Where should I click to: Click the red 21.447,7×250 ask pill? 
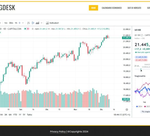tap(141, 60)
